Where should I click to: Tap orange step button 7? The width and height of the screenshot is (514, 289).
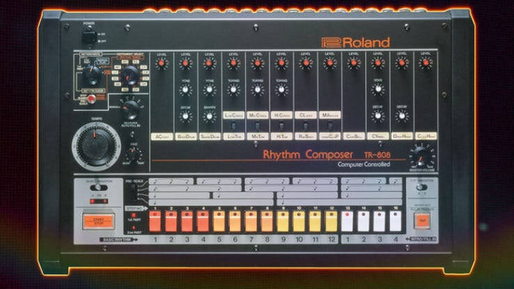pos(251,221)
